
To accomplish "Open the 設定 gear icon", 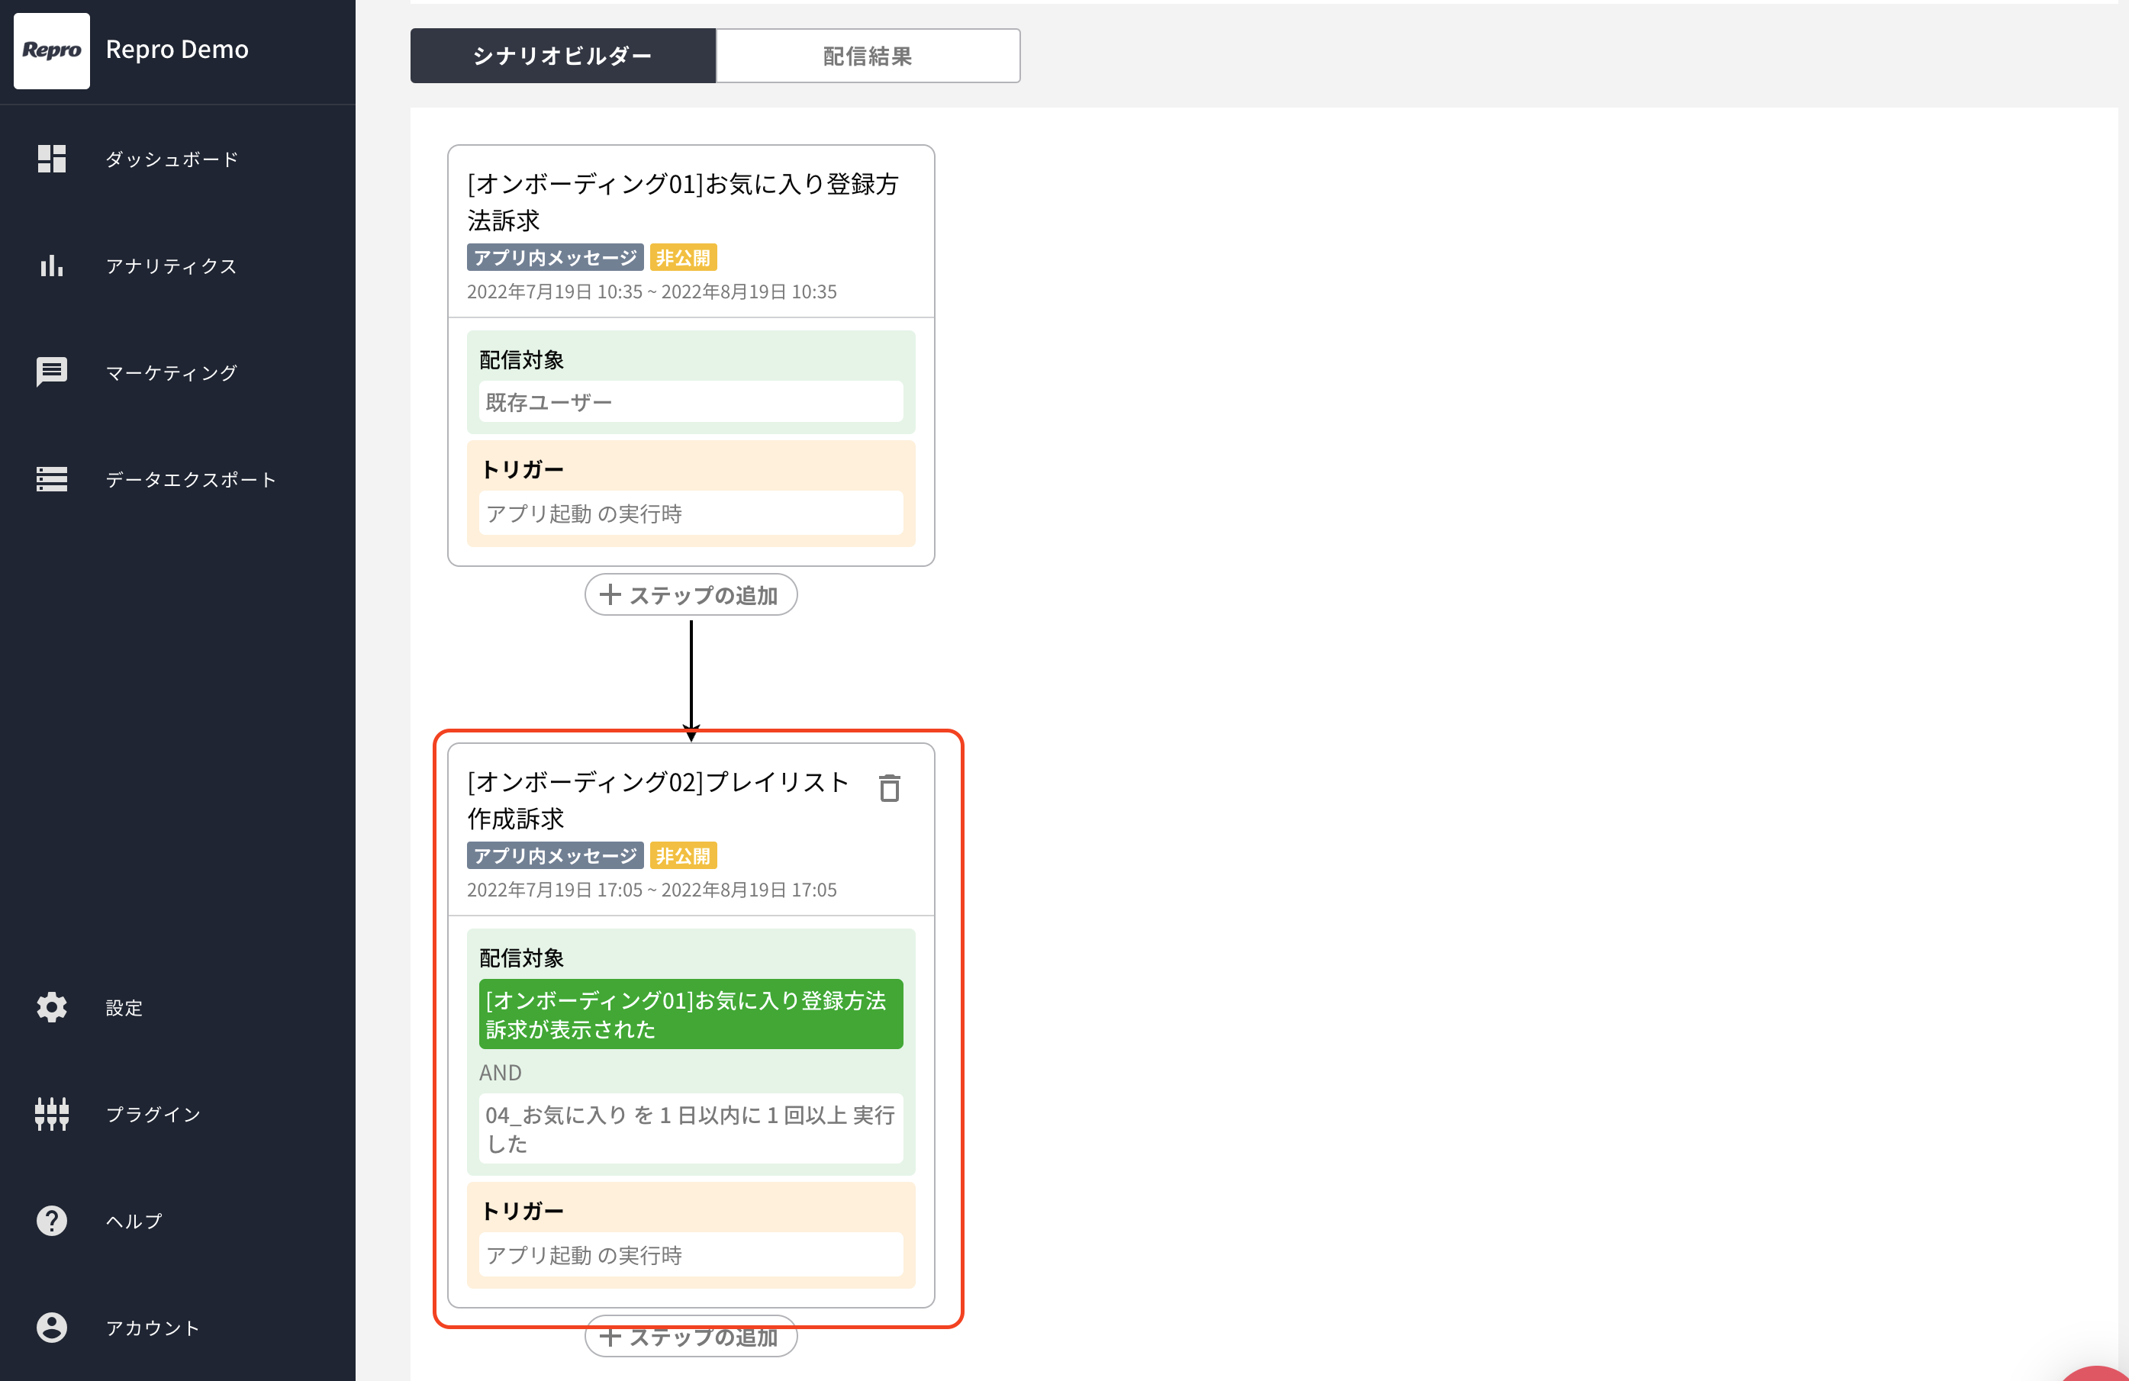I will pos(52,1007).
